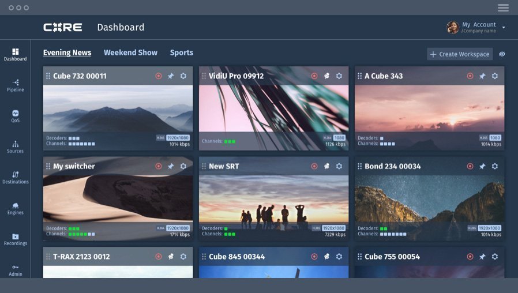
Task: Switch to the Weekend Show tab
Action: 130,52
